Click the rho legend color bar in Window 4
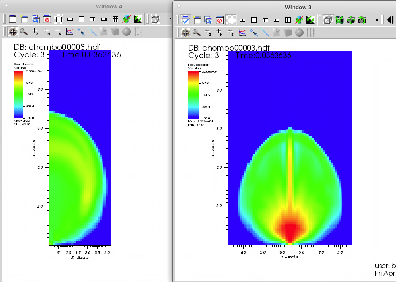This screenshot has width=396, height=282. point(19,95)
